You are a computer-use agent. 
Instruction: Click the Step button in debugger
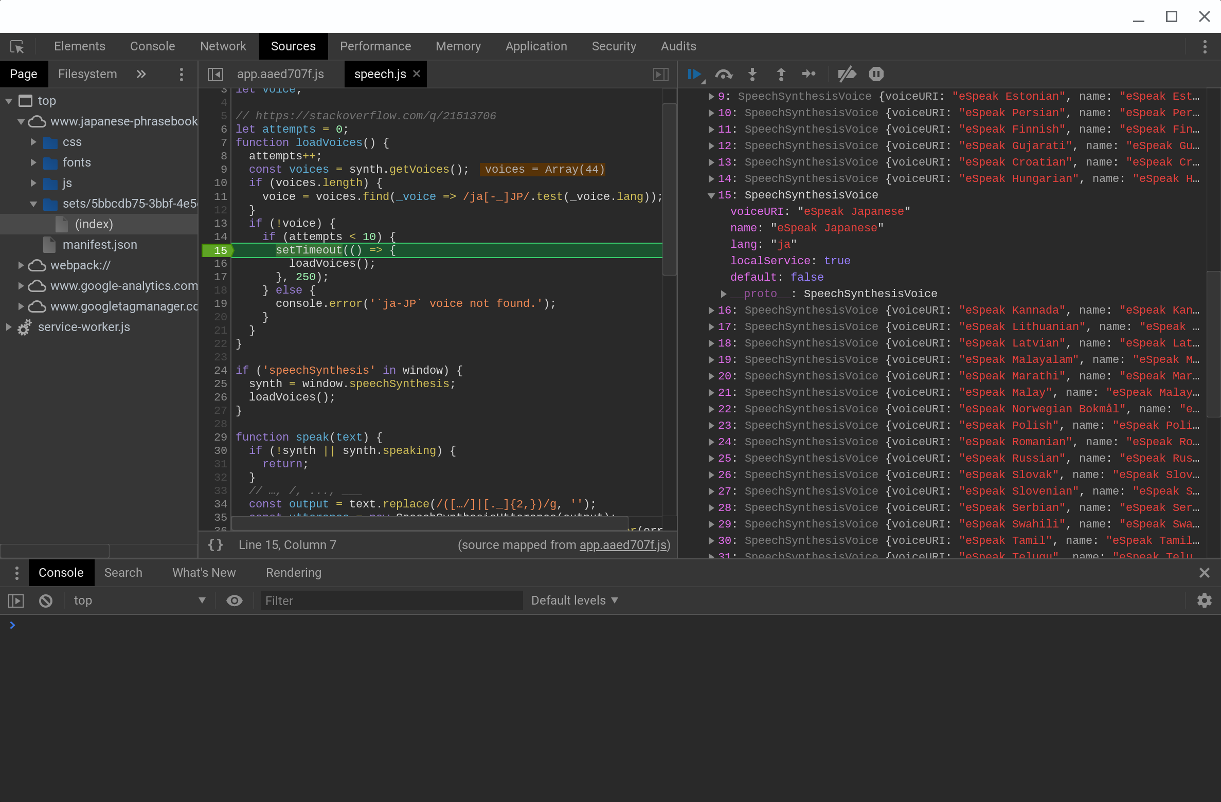click(809, 75)
